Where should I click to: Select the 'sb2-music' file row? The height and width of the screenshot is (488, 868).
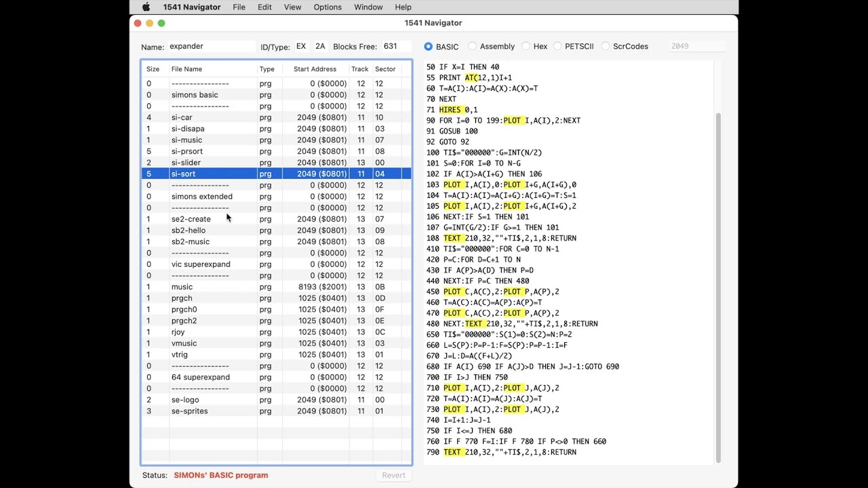pyautogui.click(x=276, y=242)
